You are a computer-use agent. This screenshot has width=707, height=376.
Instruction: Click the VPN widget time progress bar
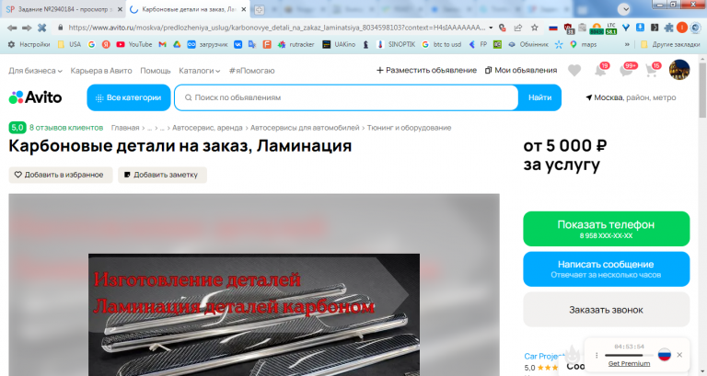tap(629, 355)
